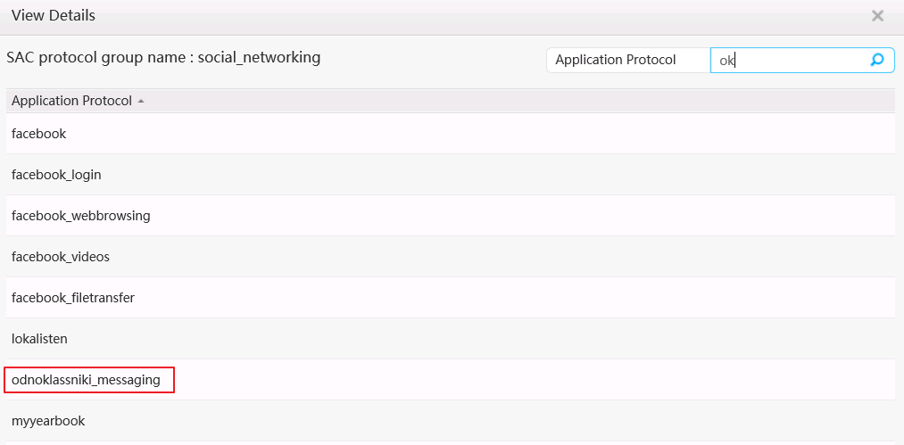
Task: Select the myyearbook protocol row
Action: pyautogui.click(x=48, y=421)
